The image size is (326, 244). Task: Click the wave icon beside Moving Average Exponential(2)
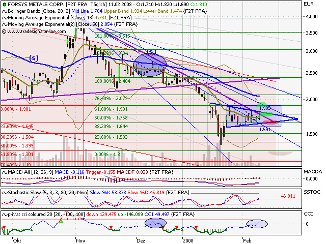click(5, 24)
